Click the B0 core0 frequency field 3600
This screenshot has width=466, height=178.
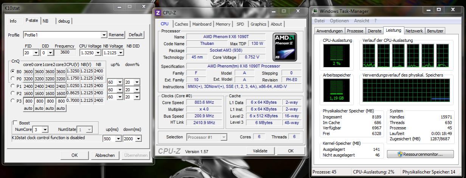click(x=28, y=71)
